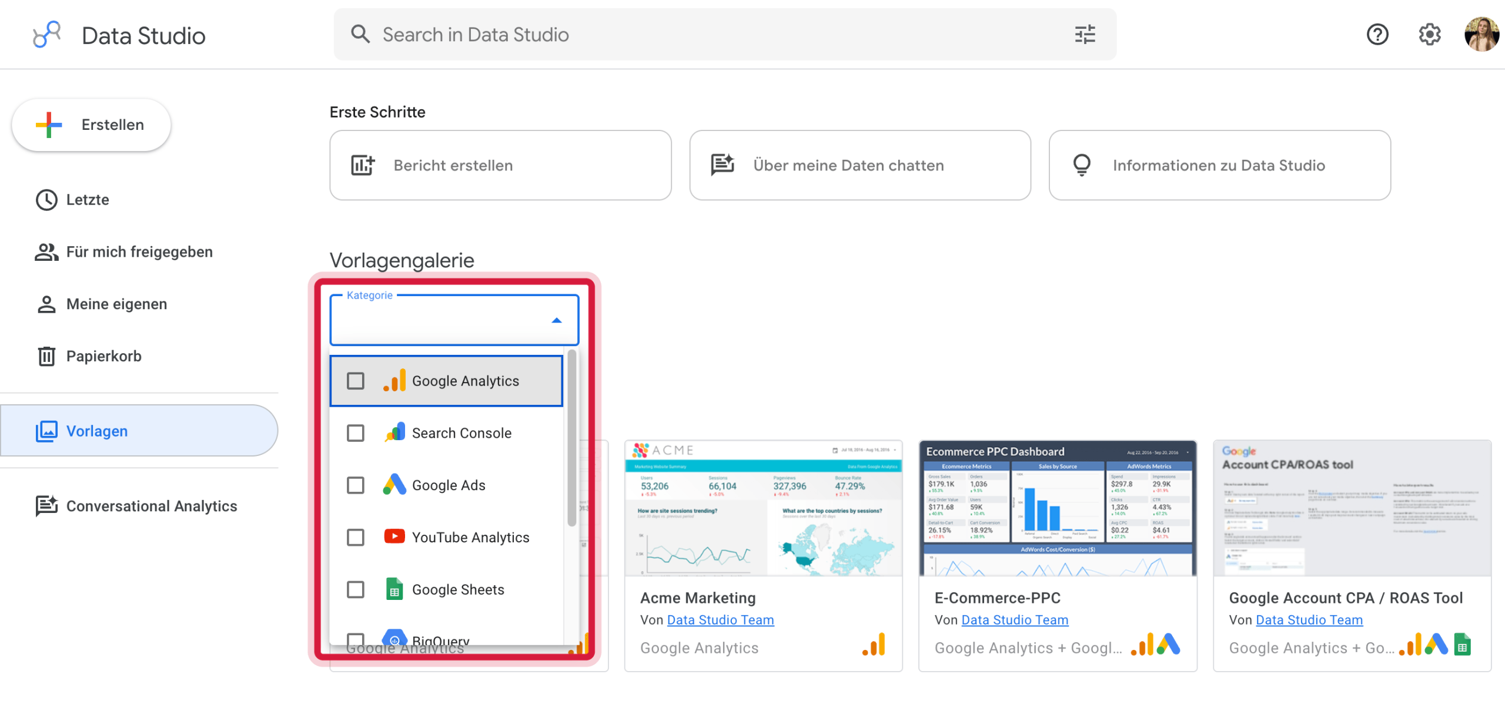Image resolution: width=1505 pixels, height=701 pixels.
Task: Open Papierkorb in the sidebar
Action: pyautogui.click(x=139, y=356)
